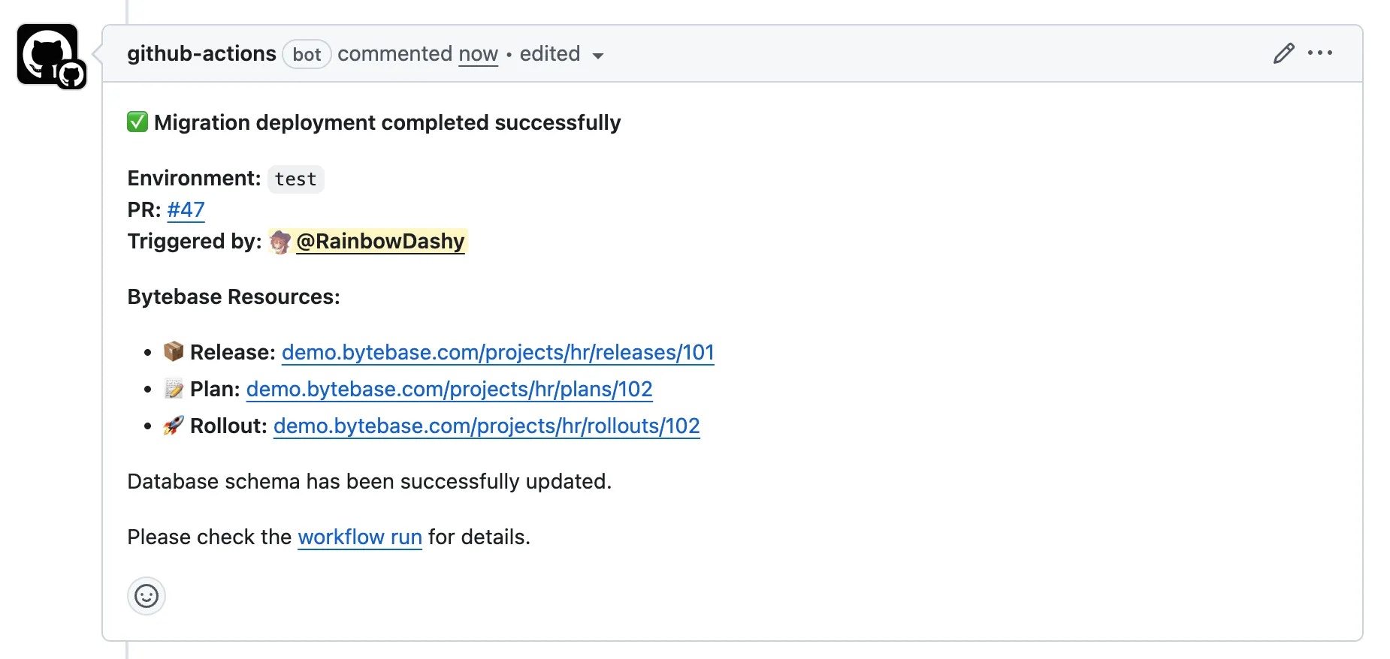Open the kebab menu on the comment
Viewport: 1390px width, 659px height.
point(1321,53)
